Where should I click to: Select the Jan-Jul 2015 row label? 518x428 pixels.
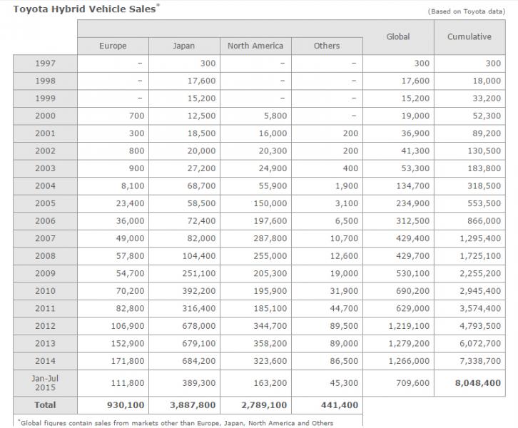(46, 383)
